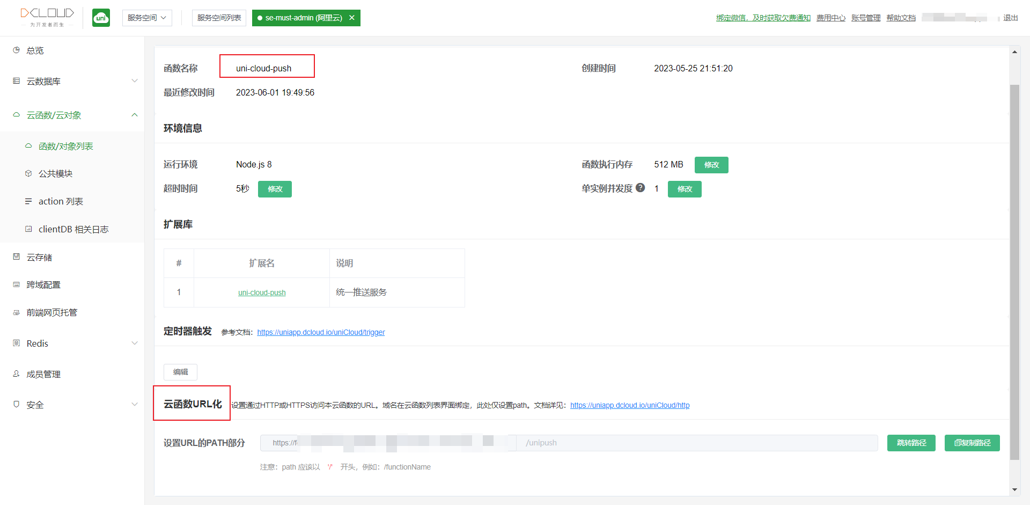Open 账号管理

(x=865, y=18)
